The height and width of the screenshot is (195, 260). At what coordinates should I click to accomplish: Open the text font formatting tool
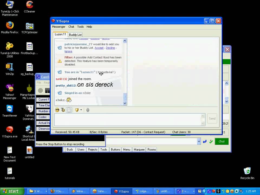(63, 110)
